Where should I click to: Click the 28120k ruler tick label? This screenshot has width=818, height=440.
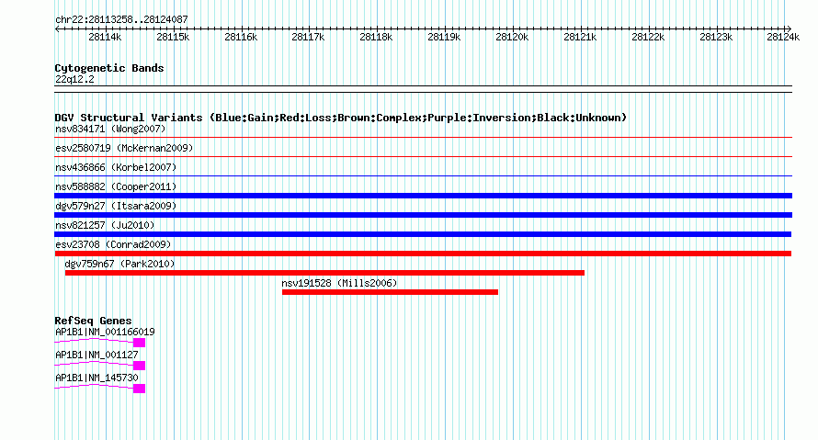tap(512, 37)
